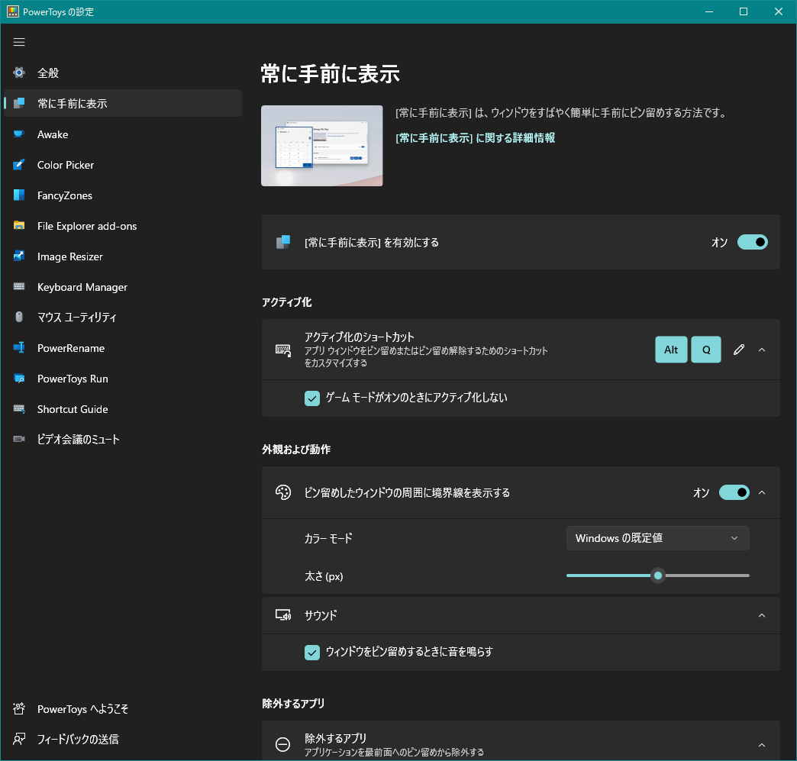Open Color Picker settings

tap(122, 165)
